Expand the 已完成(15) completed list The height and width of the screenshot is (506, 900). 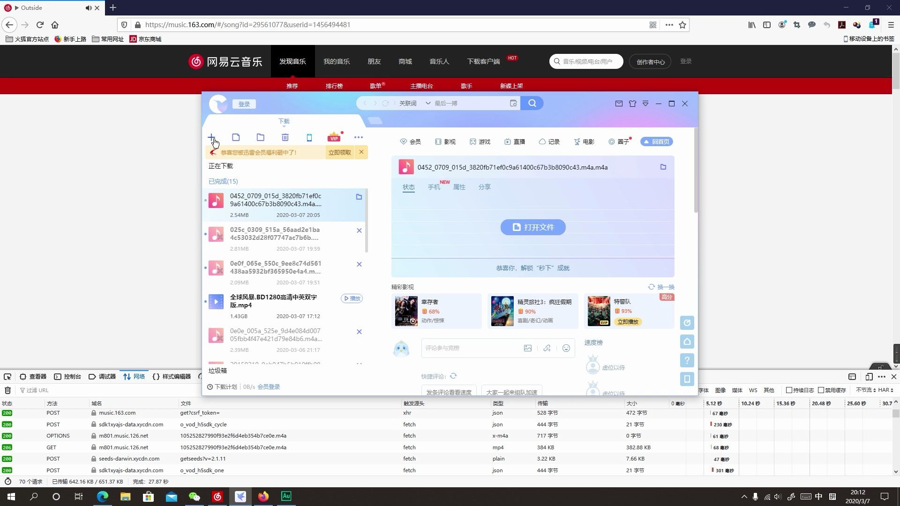223,181
